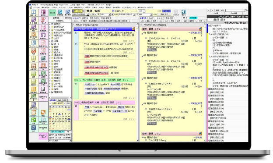273x163 pixels.
Task: Select calendar date 24
Action: click(56, 121)
